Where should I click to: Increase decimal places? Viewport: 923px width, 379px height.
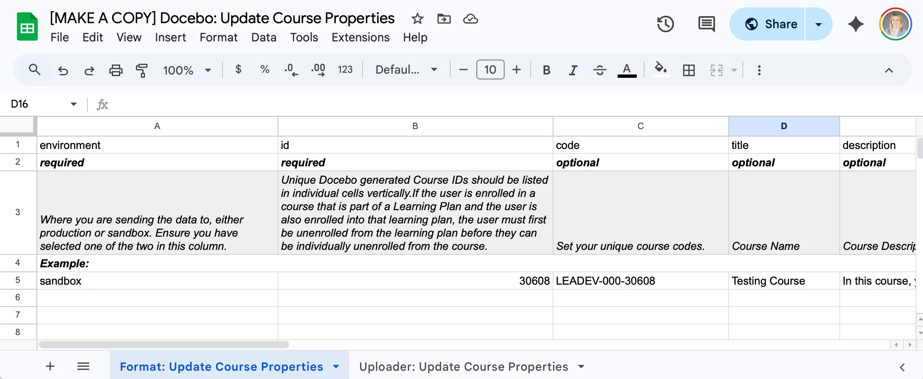tap(318, 70)
